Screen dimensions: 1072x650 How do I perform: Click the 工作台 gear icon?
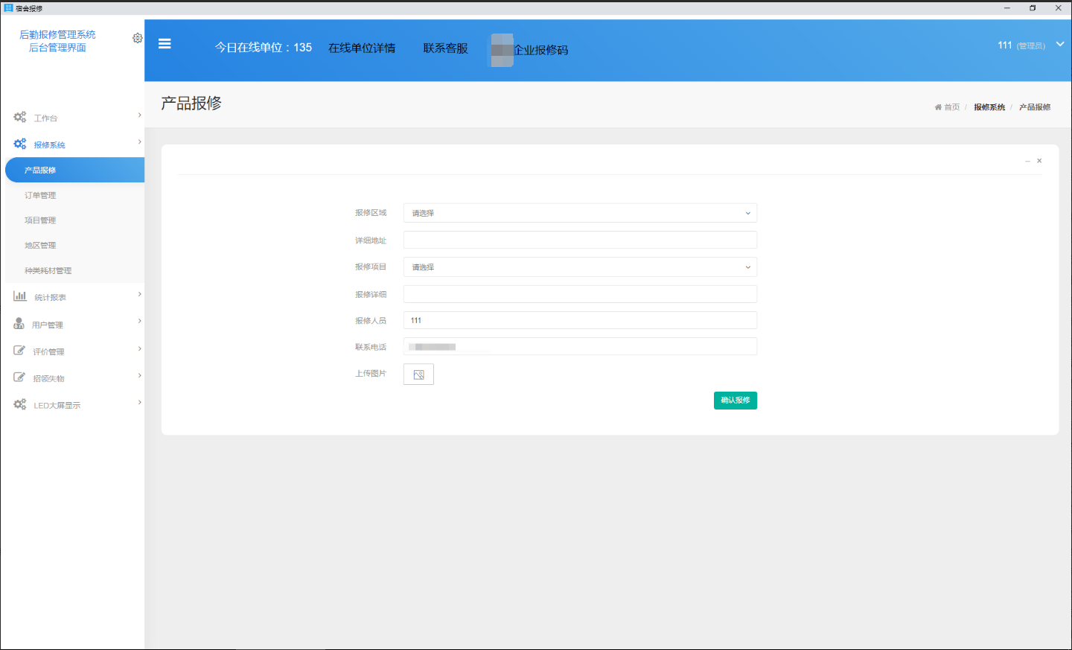coord(19,116)
